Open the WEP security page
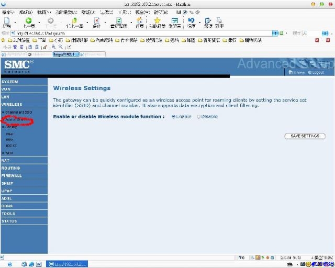The image size is (335, 268). [x=9, y=134]
